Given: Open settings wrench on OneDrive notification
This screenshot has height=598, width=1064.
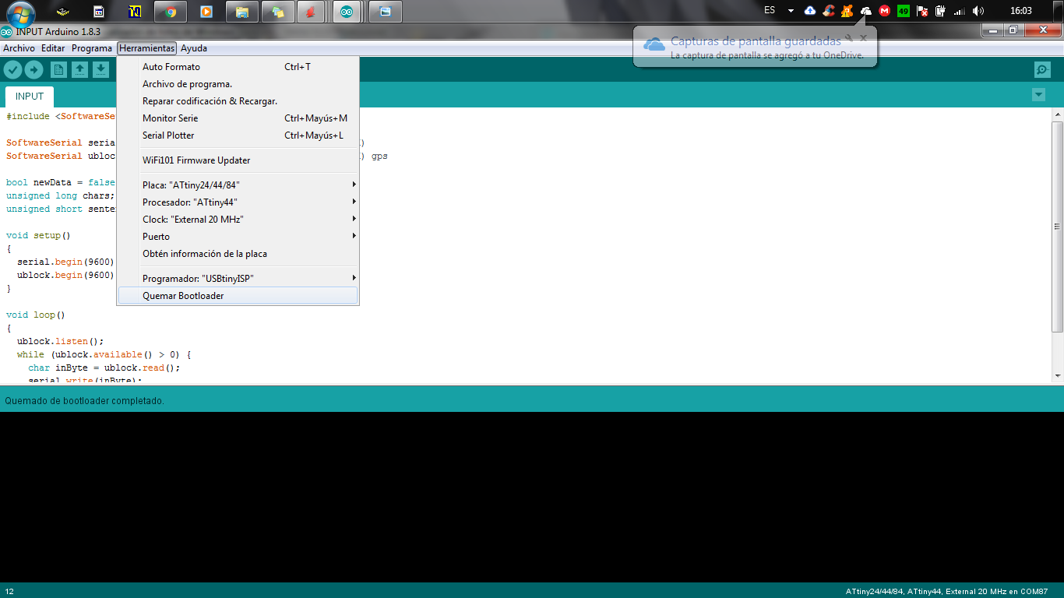Looking at the screenshot, I should (x=849, y=37).
